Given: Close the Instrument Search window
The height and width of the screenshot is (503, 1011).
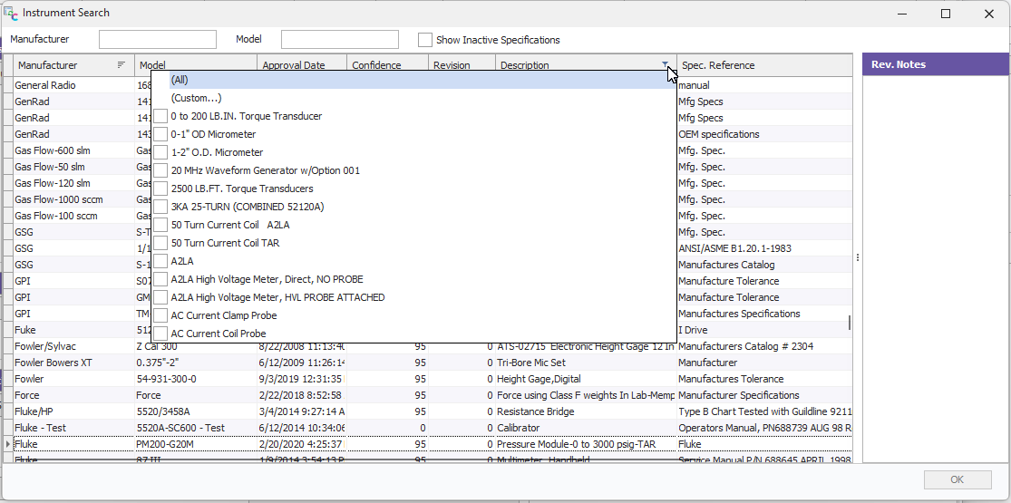Looking at the screenshot, I should [x=988, y=14].
